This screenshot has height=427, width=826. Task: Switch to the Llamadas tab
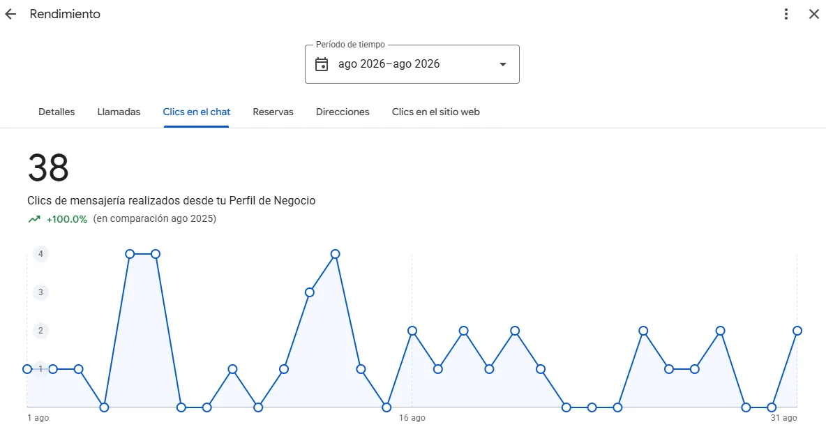tap(119, 112)
